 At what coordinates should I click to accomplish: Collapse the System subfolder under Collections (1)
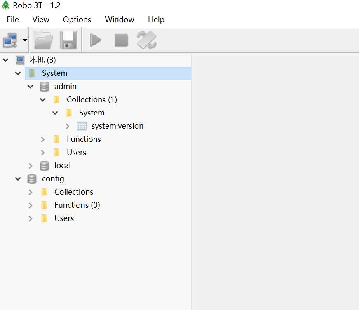(x=55, y=113)
